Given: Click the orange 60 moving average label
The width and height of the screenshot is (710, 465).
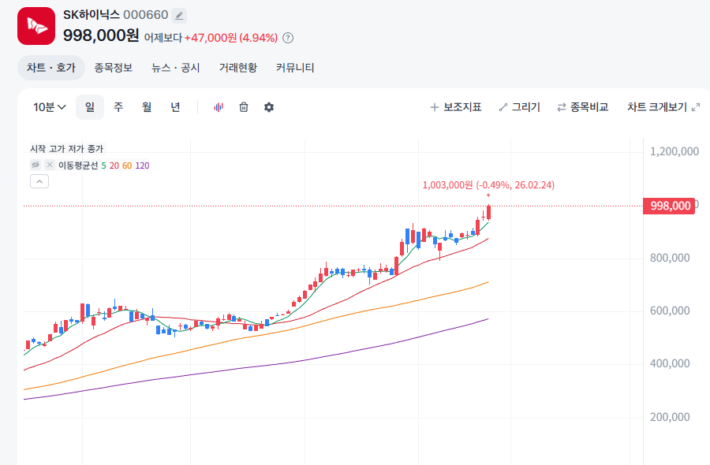Looking at the screenshot, I should click(127, 166).
